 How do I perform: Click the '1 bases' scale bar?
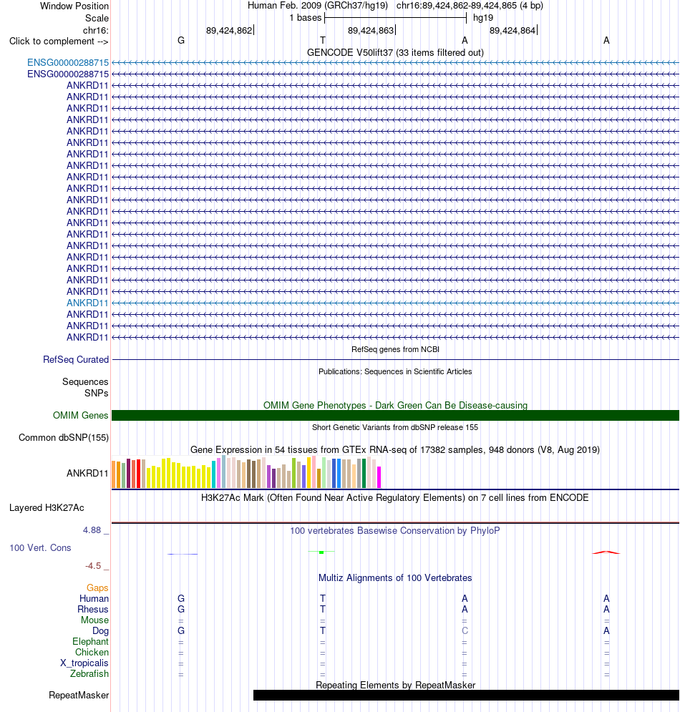point(395,18)
